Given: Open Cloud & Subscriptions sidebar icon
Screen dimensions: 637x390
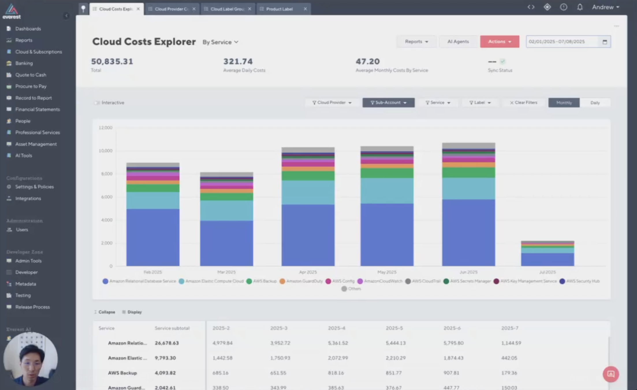Looking at the screenshot, I should click(x=9, y=52).
